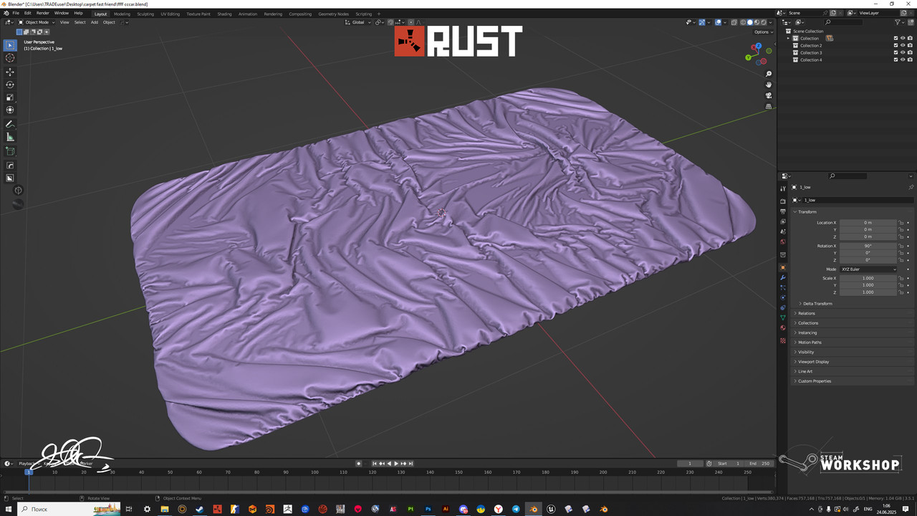Disable Collection 4 render camera icon
917x516 pixels.
point(910,59)
